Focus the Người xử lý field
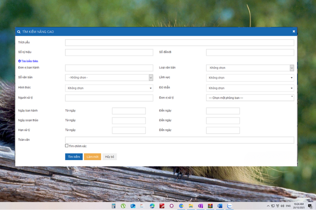This screenshot has height=210, width=316. point(109,98)
